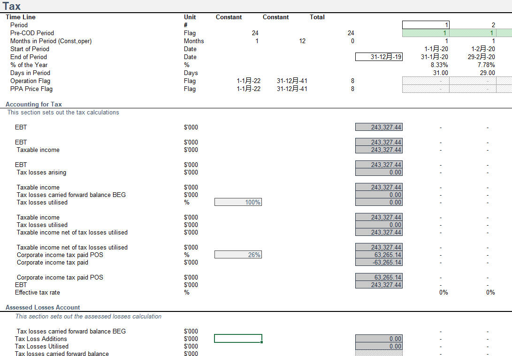This screenshot has height=356, width=512.
Task: Click the 29.00 Days in Period cell
Action: [x=487, y=73]
